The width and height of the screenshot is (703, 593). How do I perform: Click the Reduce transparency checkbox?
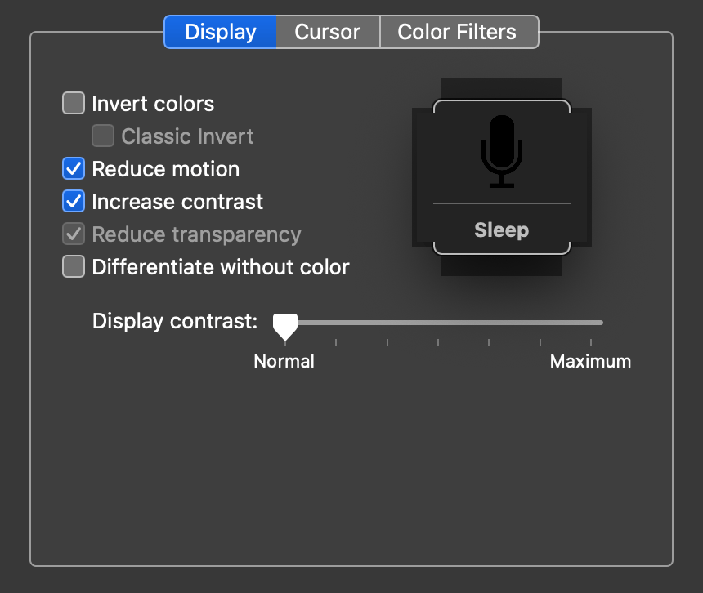(x=73, y=234)
